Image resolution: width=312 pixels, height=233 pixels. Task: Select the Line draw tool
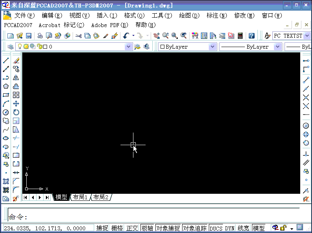[6, 60]
